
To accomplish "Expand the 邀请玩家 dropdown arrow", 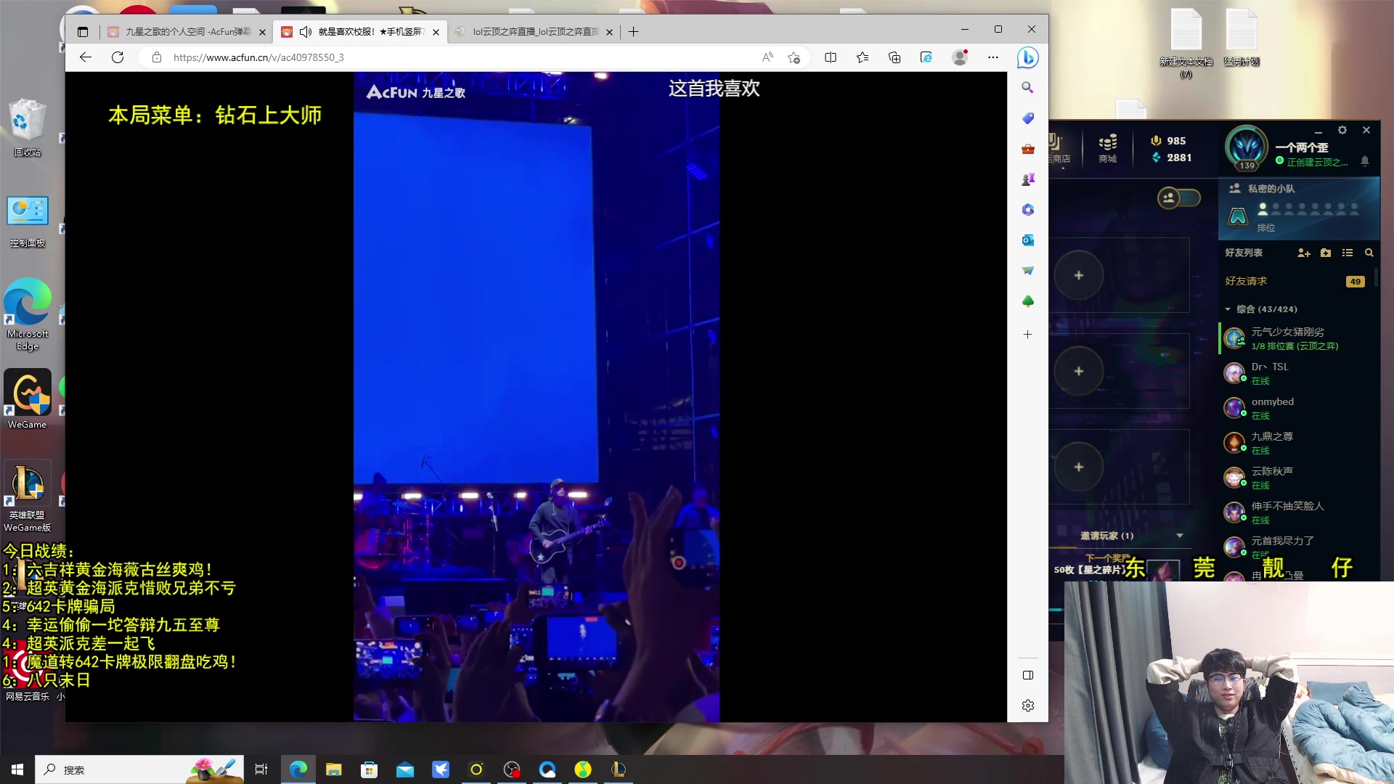I will (1180, 536).
